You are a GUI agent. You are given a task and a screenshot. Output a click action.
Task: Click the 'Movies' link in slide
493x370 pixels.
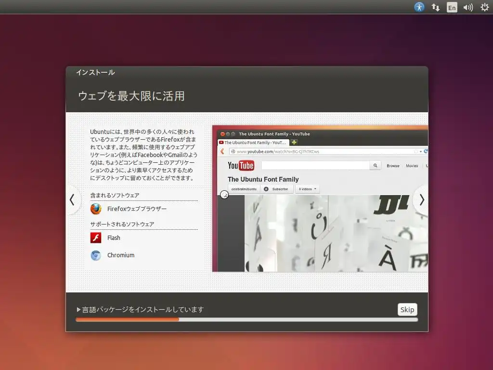click(x=412, y=166)
